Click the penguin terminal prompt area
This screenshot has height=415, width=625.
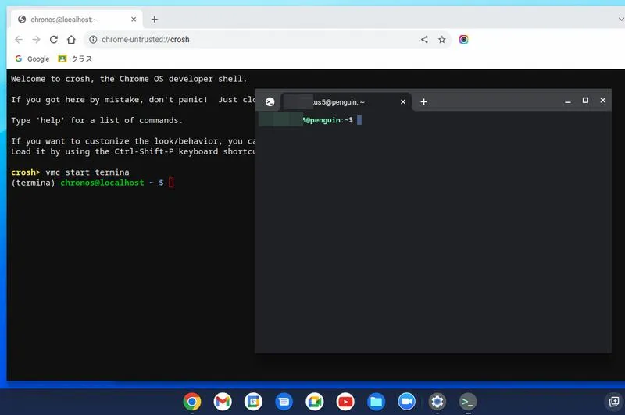point(310,120)
